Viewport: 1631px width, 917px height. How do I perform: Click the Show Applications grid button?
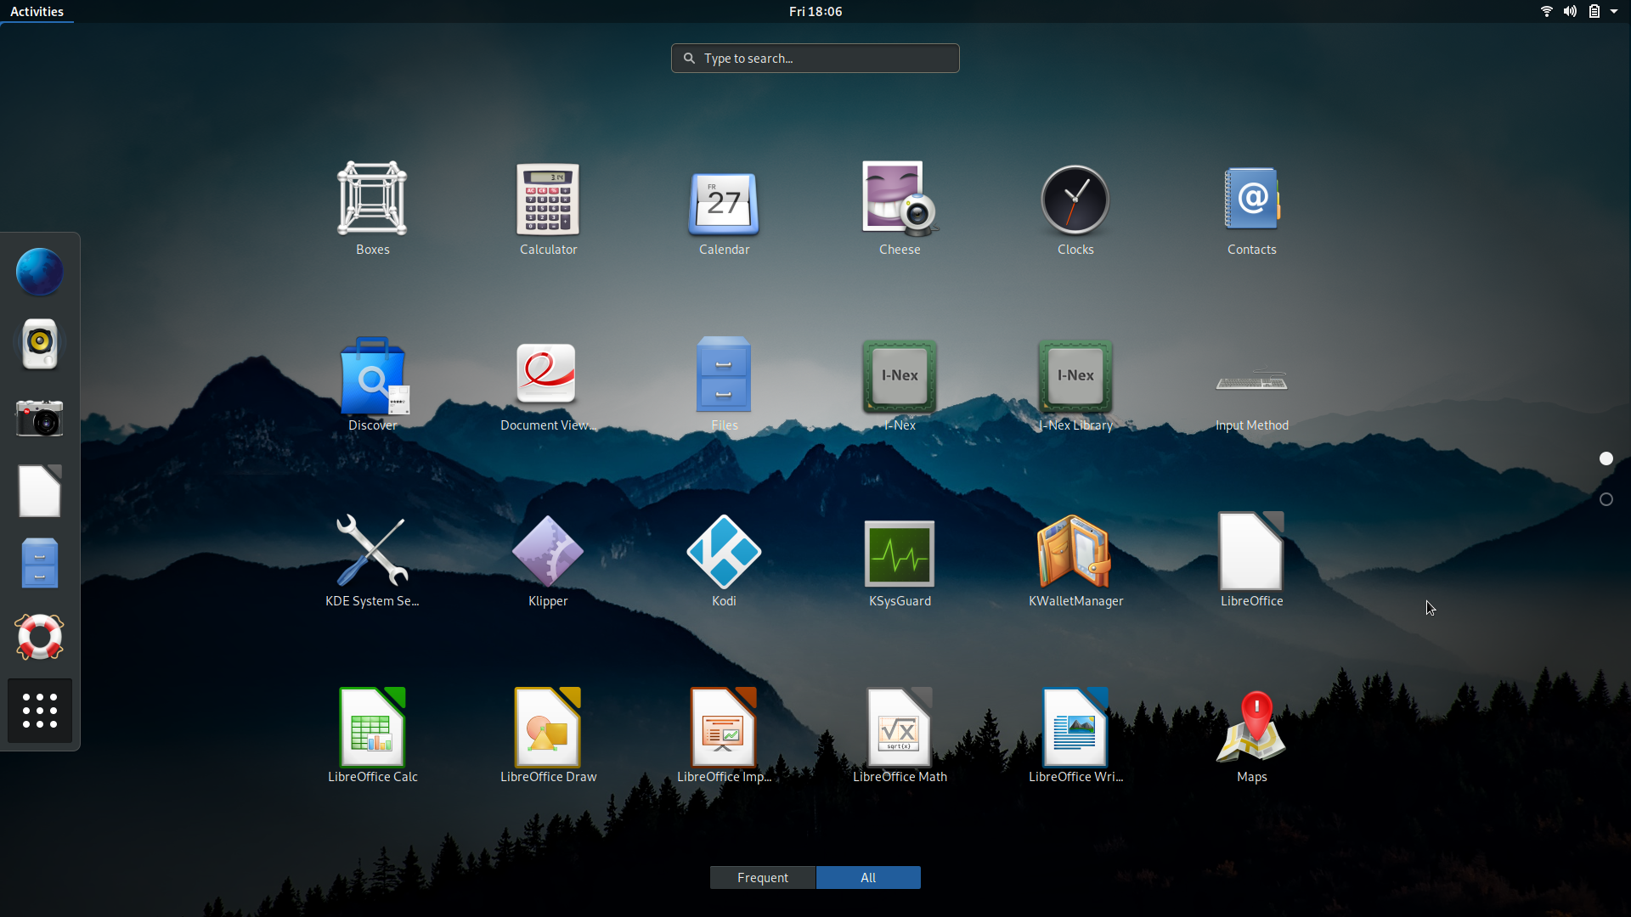[x=40, y=711]
